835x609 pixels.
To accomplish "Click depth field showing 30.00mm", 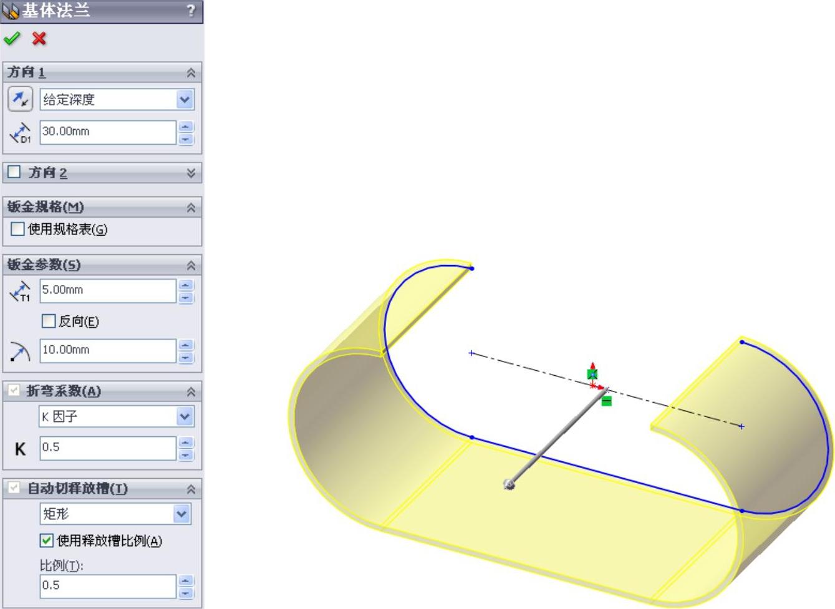I will [108, 132].
